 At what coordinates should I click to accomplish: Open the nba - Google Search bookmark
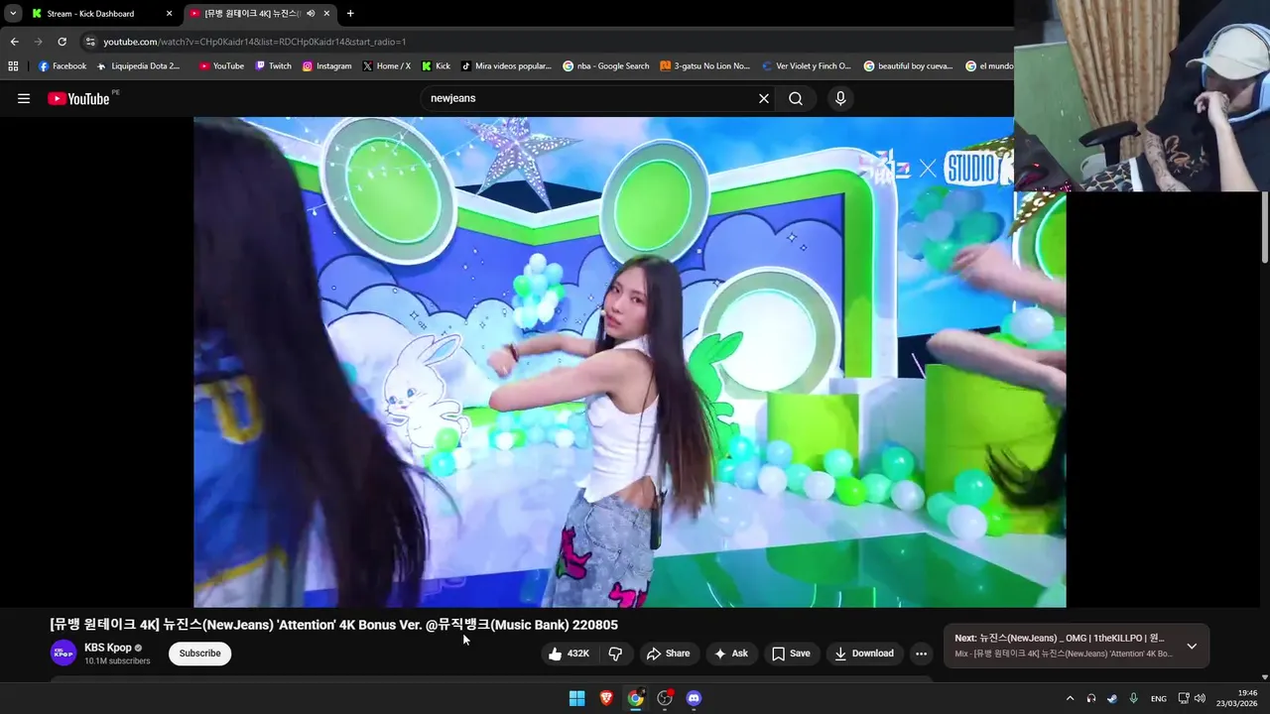[x=606, y=66]
